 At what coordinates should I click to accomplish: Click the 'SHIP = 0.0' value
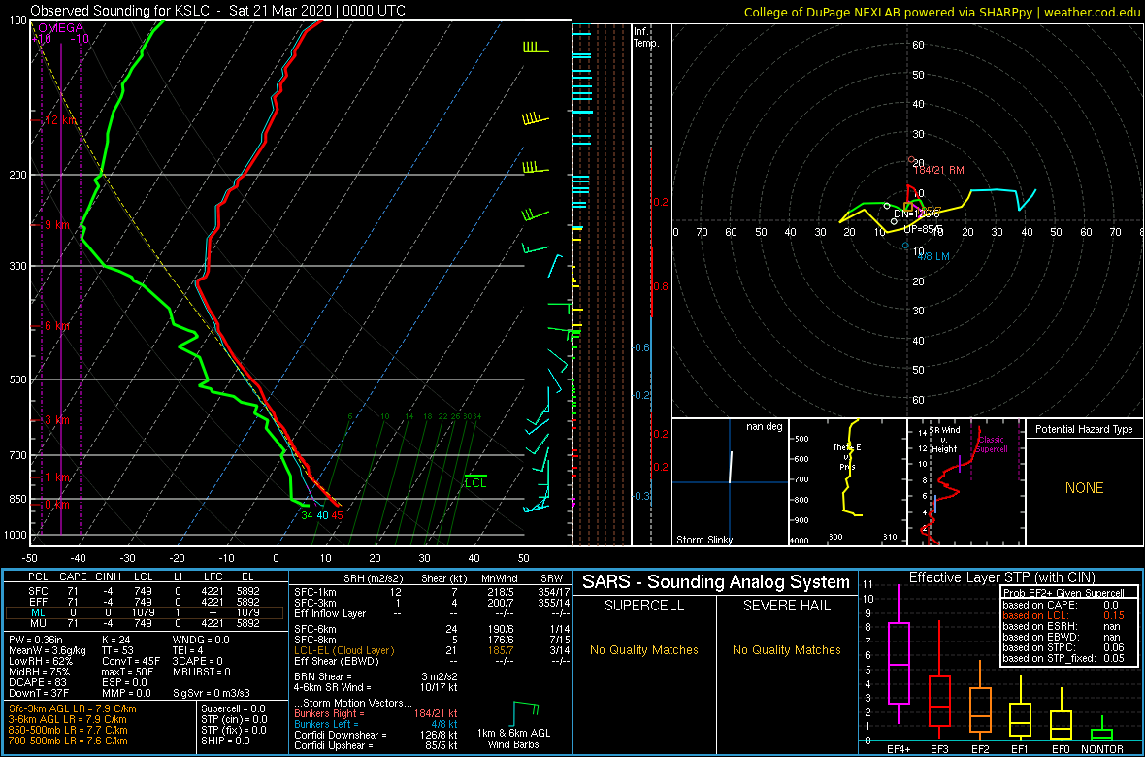(225, 741)
